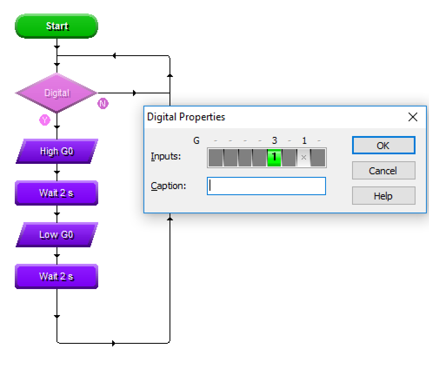Viewport: 429px width, 369px height.
Task: Toggle the third grey input bit from left
Action: pyautogui.click(x=245, y=158)
